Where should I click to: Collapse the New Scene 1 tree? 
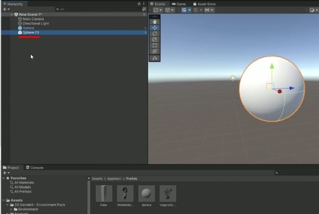pyautogui.click(x=12, y=15)
